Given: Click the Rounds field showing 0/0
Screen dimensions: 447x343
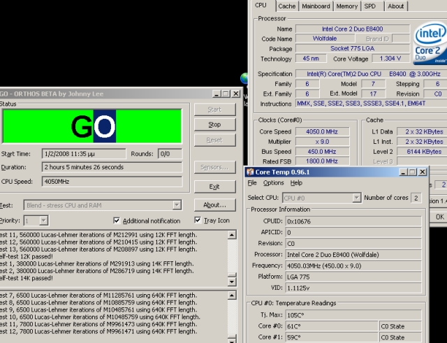Looking at the screenshot, I should (x=170, y=154).
